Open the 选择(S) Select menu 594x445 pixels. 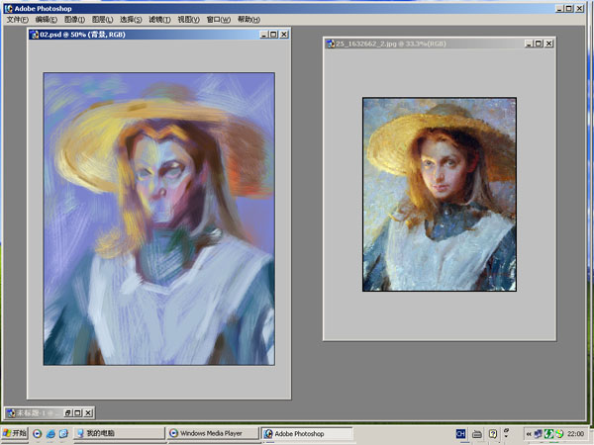(x=131, y=20)
